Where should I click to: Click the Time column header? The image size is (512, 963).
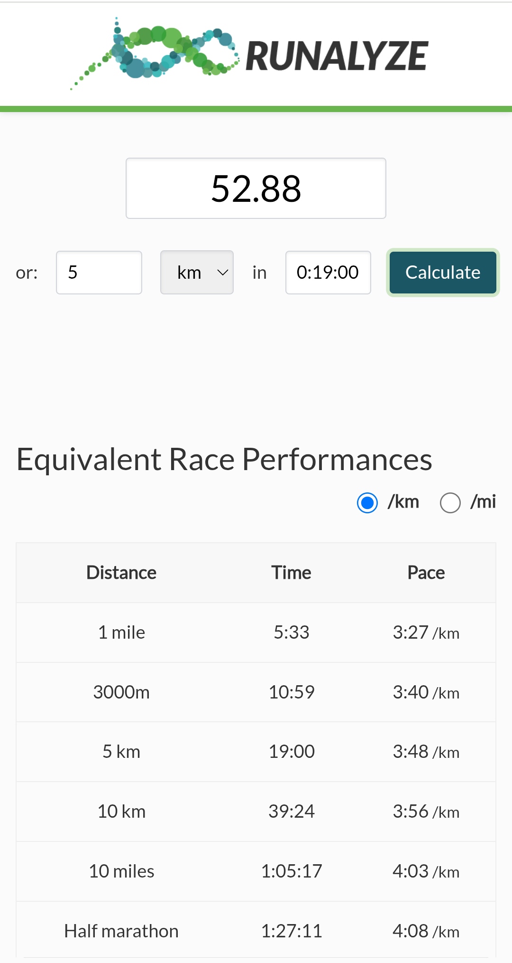[292, 573]
